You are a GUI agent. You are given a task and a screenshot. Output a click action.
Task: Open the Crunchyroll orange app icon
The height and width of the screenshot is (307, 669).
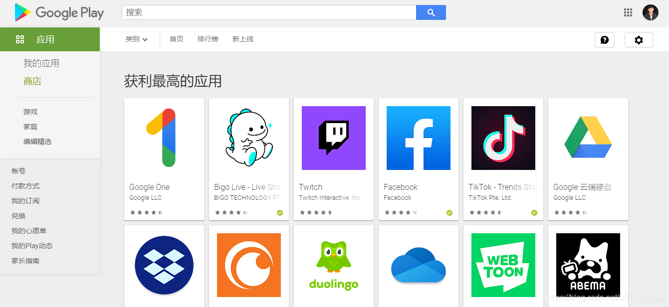(x=249, y=265)
